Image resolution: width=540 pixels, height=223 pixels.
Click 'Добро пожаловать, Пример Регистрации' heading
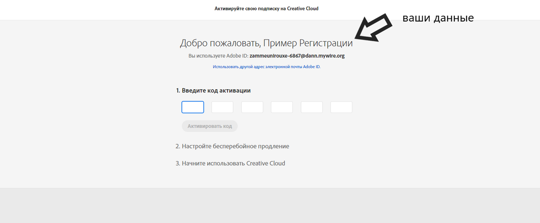266,43
